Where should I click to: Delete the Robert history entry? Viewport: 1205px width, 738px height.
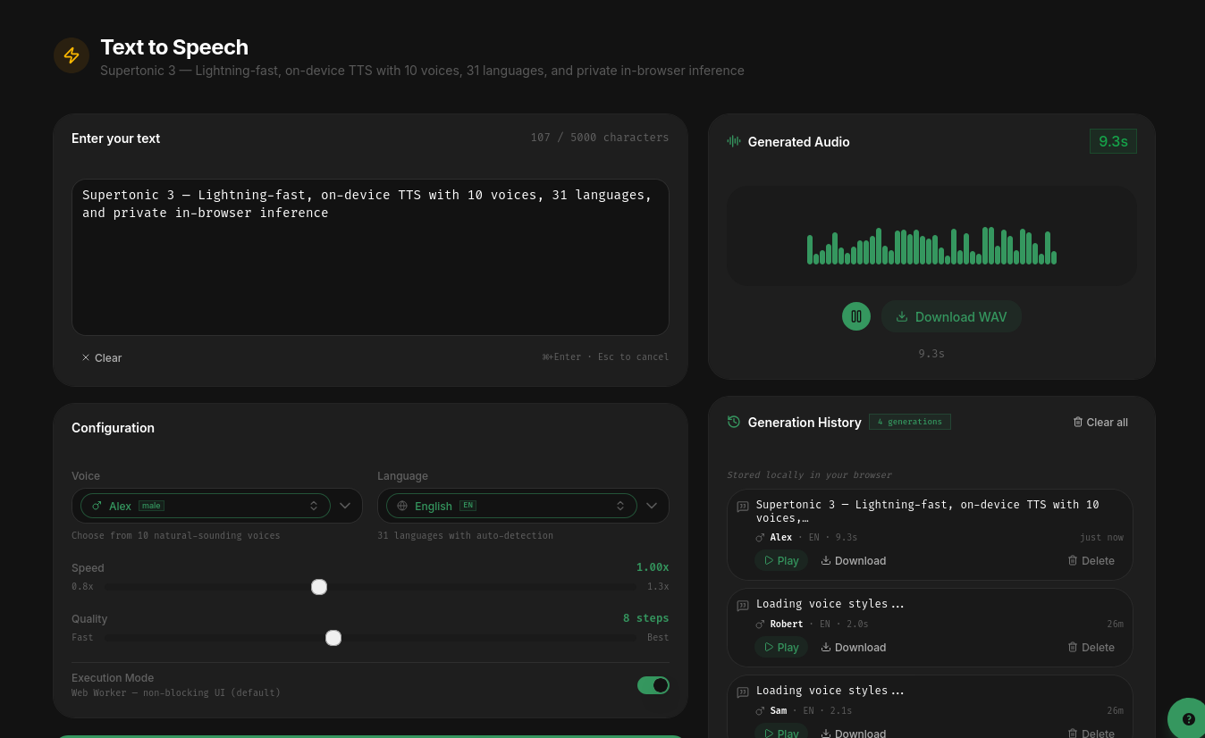[1091, 648]
